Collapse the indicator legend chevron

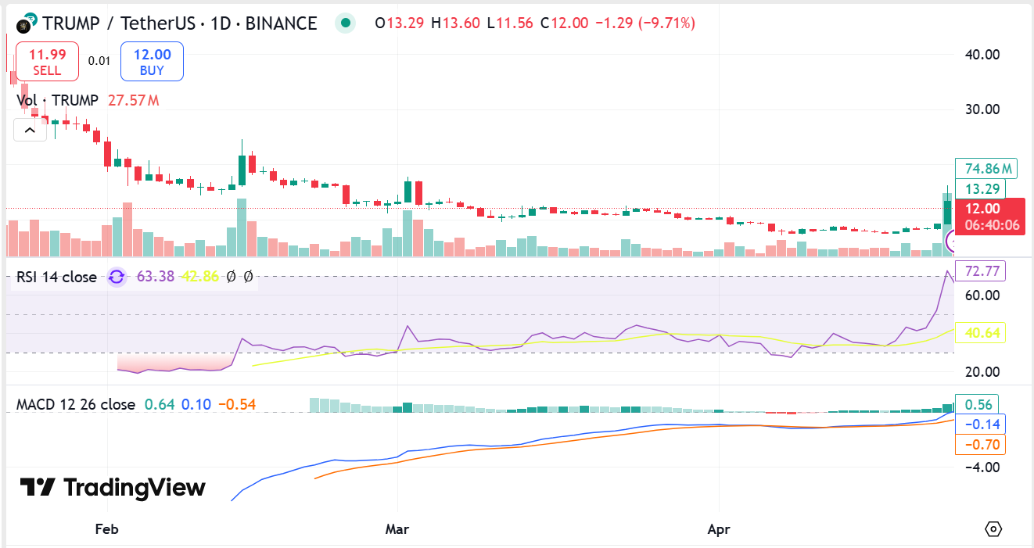point(30,130)
